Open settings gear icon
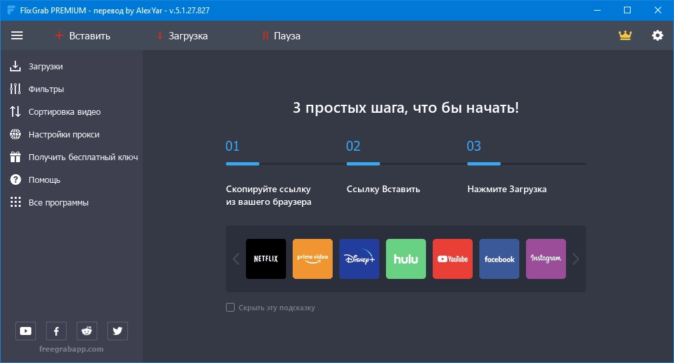Screen dimensions: 674x363 coord(657,35)
